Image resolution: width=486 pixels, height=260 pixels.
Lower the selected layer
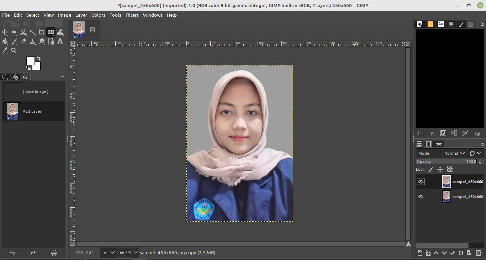(x=444, y=253)
